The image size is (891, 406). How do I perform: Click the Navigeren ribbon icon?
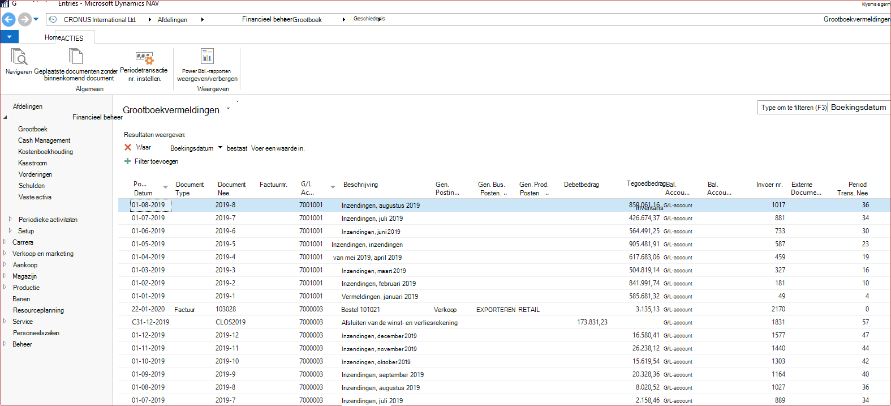(19, 57)
